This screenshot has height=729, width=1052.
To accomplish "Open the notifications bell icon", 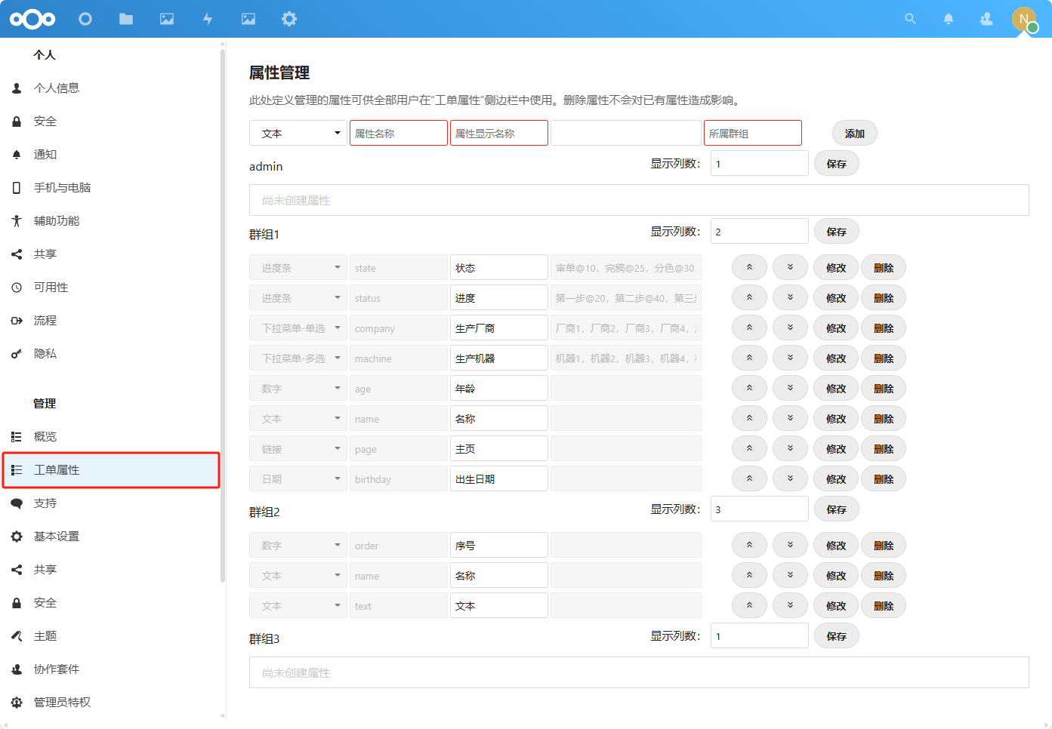I will (x=949, y=19).
